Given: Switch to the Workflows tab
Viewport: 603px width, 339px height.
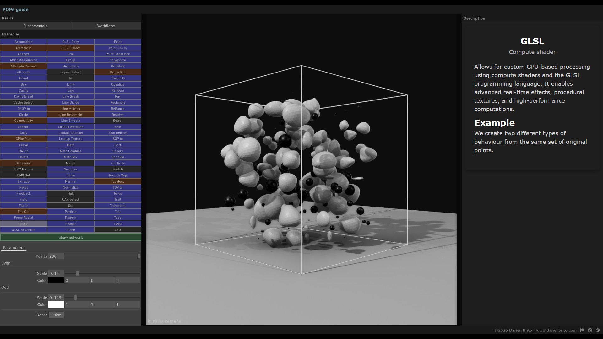Looking at the screenshot, I should [x=106, y=26].
